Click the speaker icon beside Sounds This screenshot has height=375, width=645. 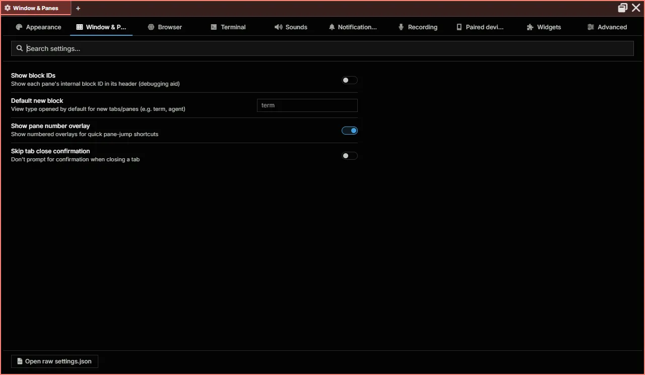pos(278,27)
